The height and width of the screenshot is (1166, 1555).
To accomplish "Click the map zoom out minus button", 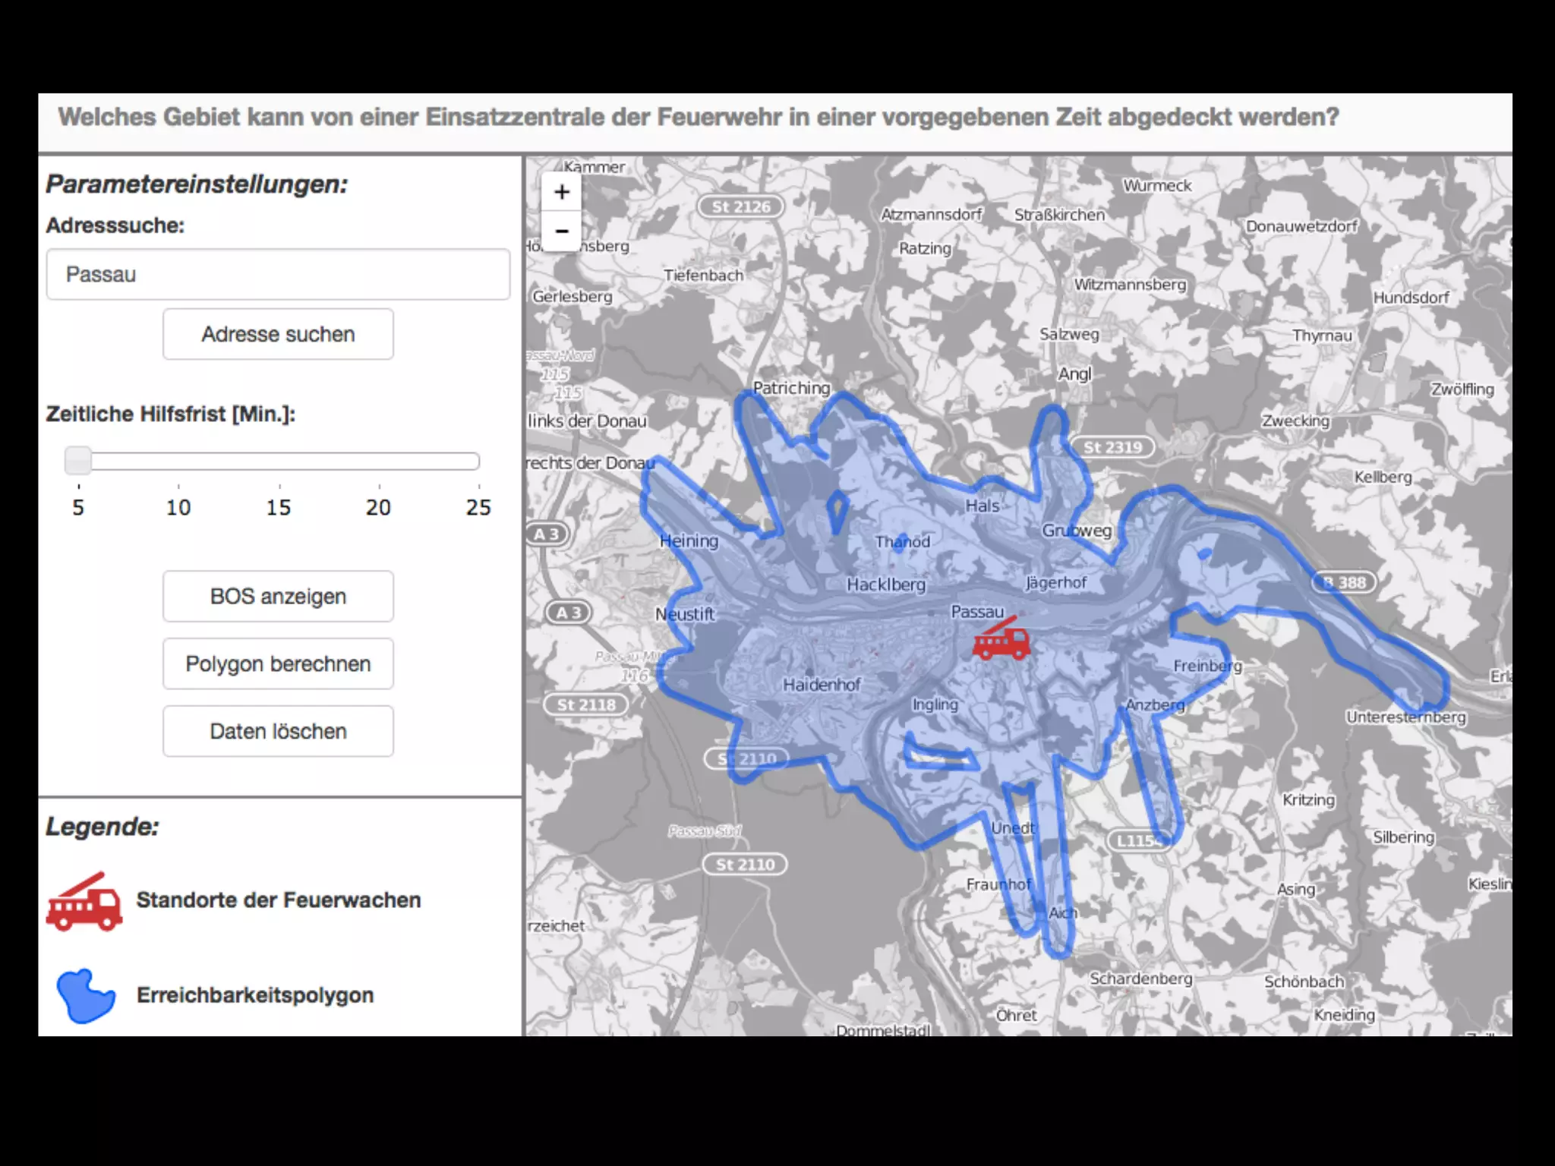I will (561, 231).
